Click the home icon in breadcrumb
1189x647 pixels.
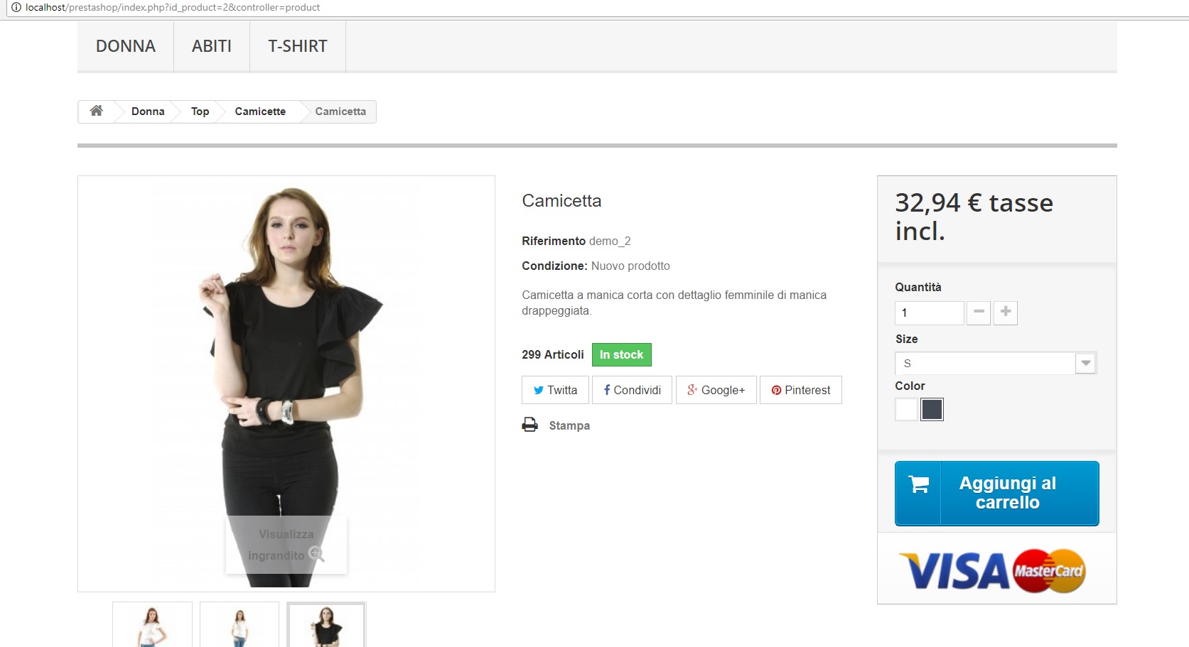(x=97, y=111)
